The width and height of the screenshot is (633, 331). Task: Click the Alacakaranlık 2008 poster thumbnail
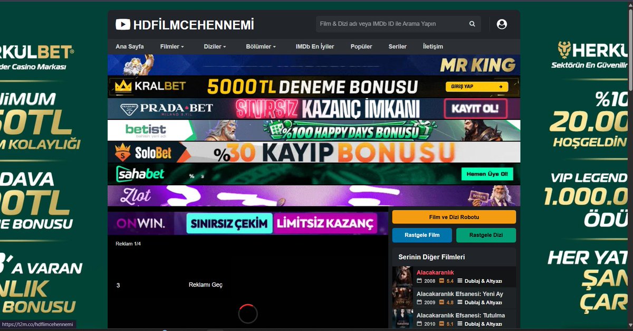pyautogui.click(x=403, y=277)
